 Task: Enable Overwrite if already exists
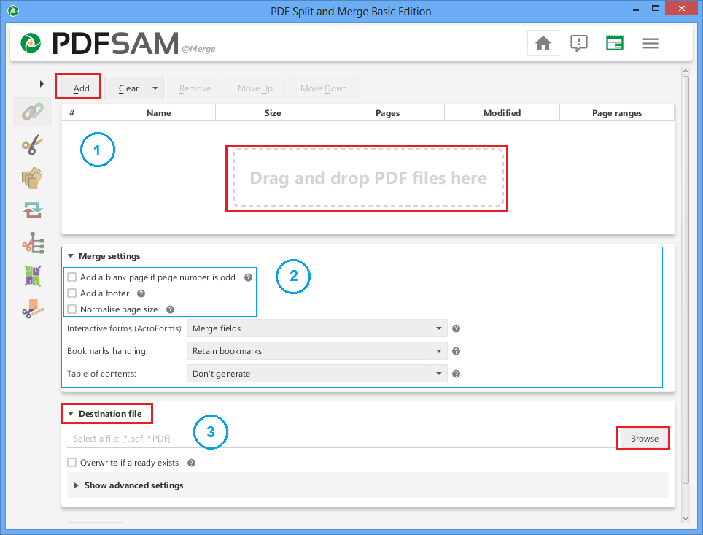pyautogui.click(x=71, y=462)
